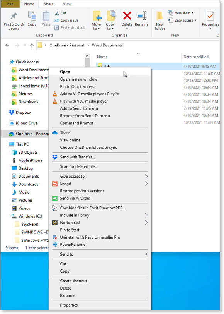Choose Open in new window

click(100, 79)
